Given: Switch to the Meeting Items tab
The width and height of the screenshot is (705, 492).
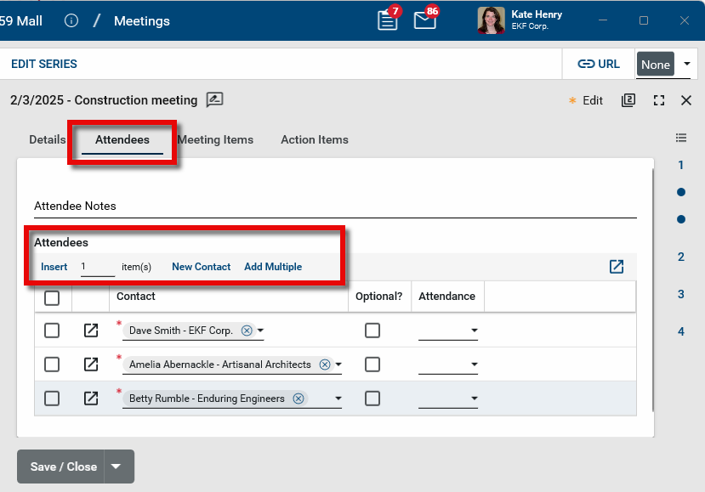Looking at the screenshot, I should 215,139.
